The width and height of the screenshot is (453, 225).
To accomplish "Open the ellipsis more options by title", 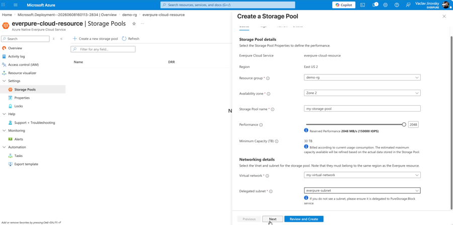I will tap(142, 24).
